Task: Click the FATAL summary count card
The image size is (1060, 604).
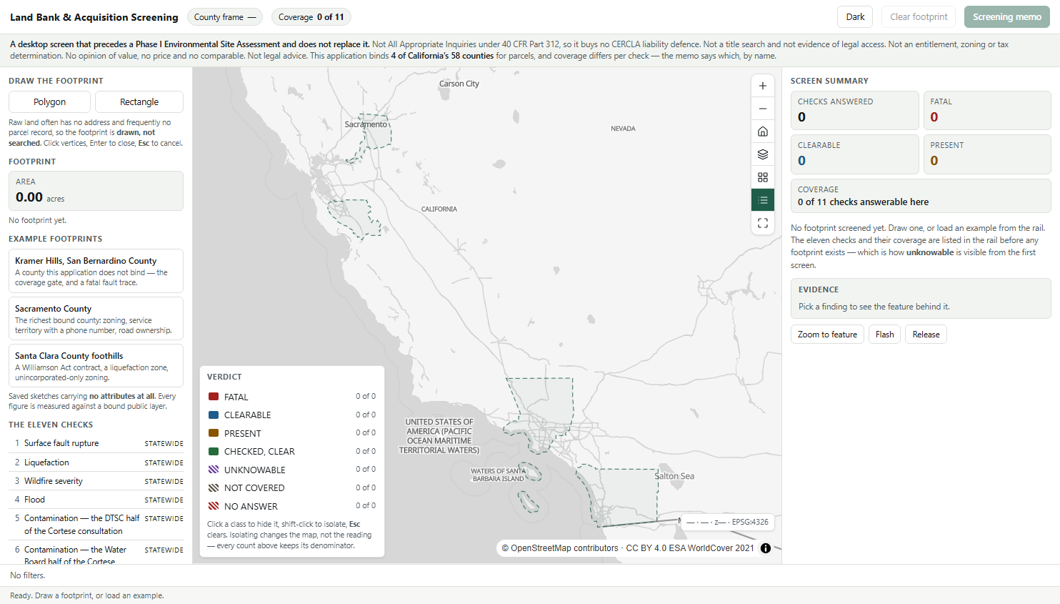Action: point(987,110)
